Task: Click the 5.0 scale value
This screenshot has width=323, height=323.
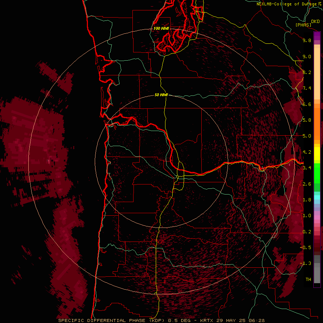Action: point(307,136)
